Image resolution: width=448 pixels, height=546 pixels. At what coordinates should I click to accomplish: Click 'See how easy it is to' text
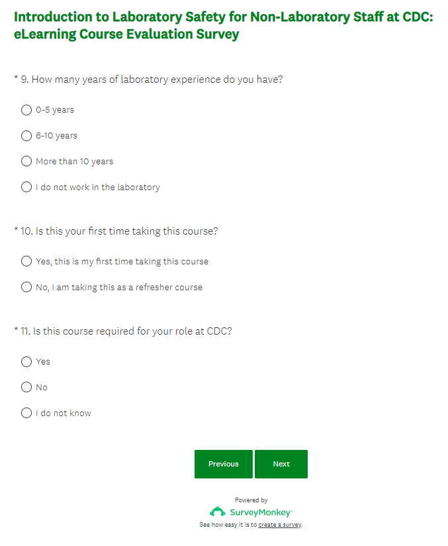click(228, 525)
